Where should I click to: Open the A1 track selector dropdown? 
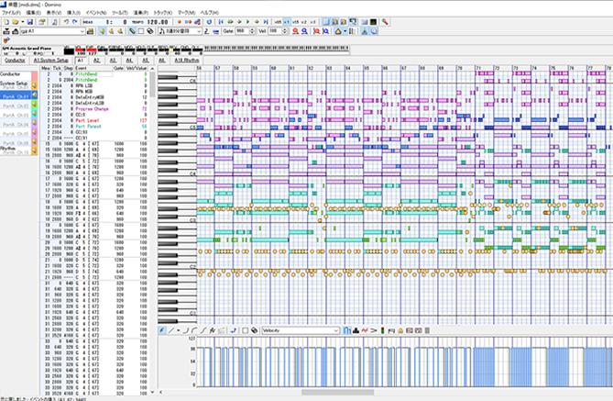click(x=81, y=31)
